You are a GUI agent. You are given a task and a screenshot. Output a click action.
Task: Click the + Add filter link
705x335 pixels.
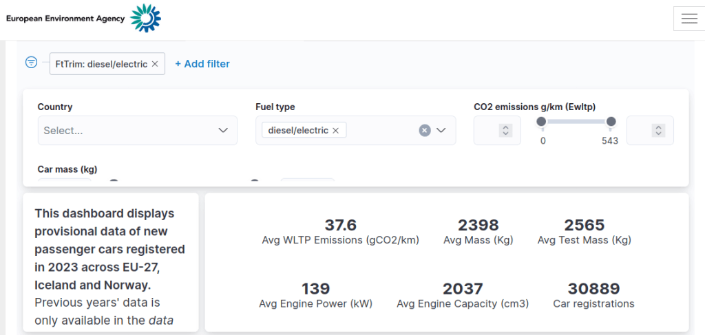coord(202,64)
